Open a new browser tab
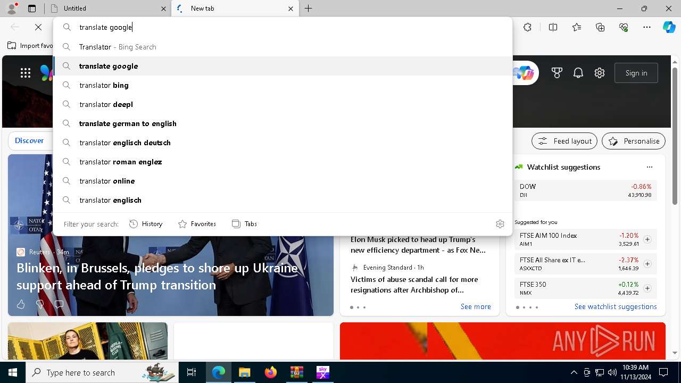This screenshot has height=383, width=681. [309, 9]
